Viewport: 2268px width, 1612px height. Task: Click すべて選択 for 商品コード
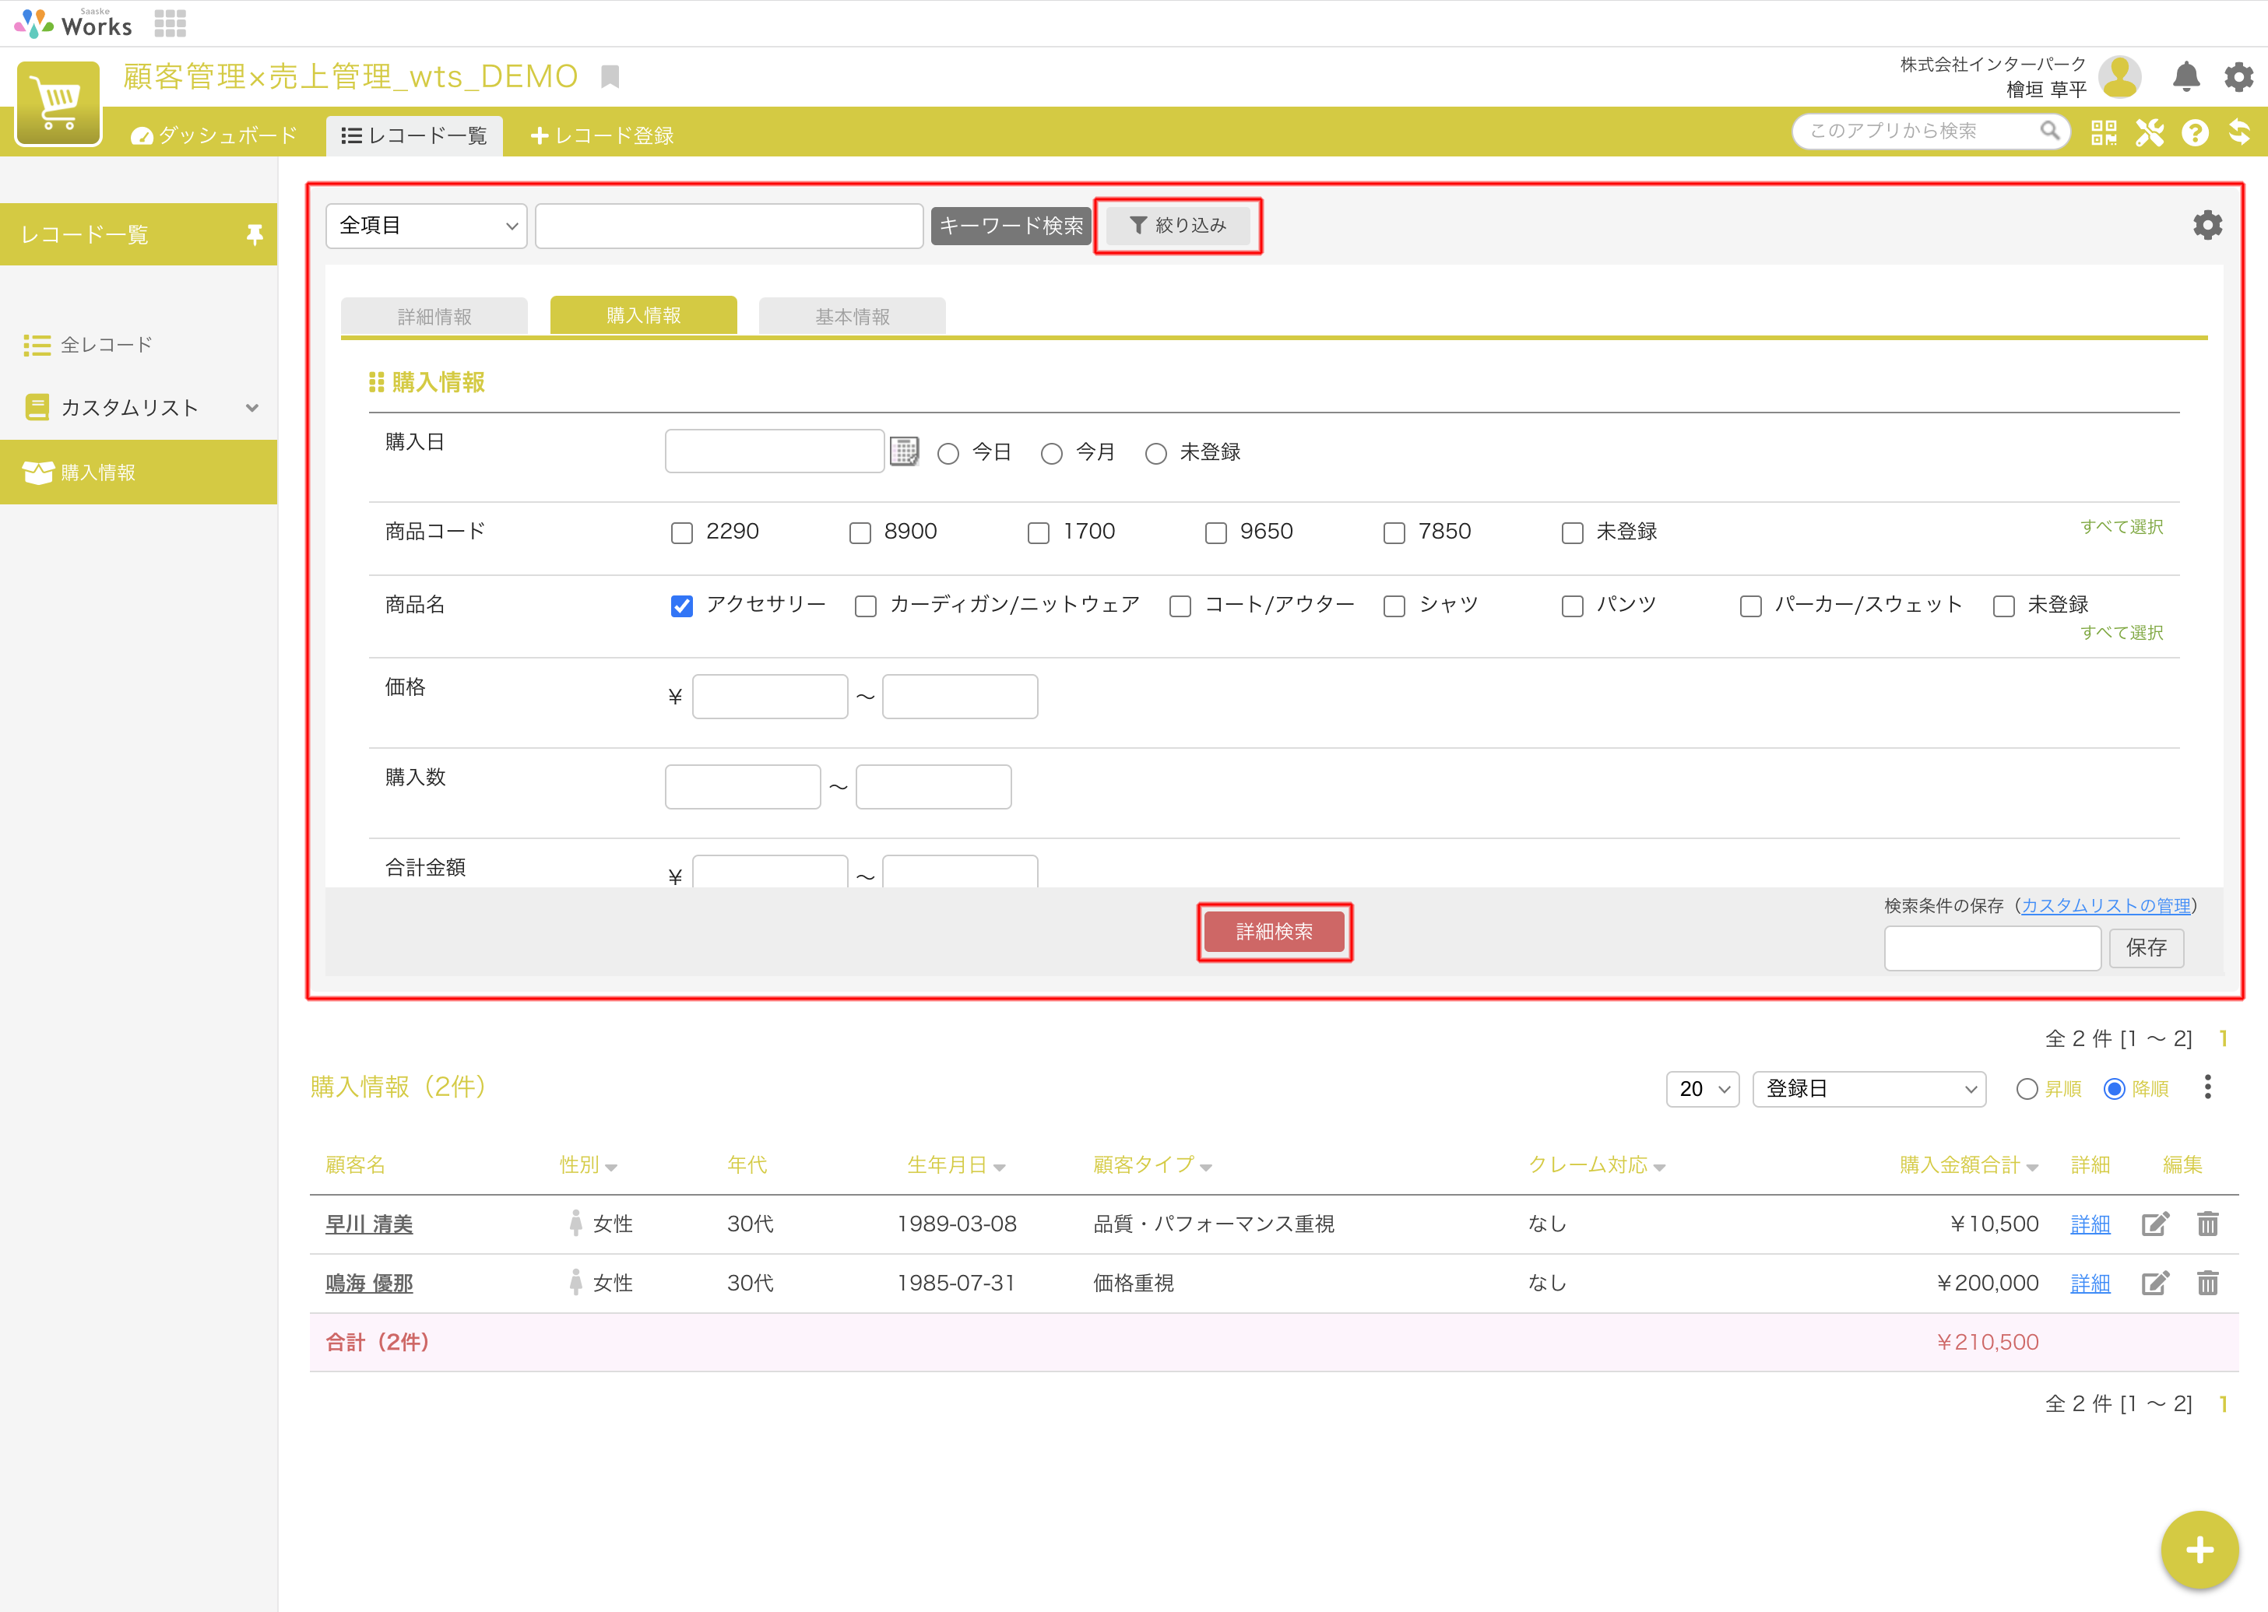click(x=2121, y=526)
